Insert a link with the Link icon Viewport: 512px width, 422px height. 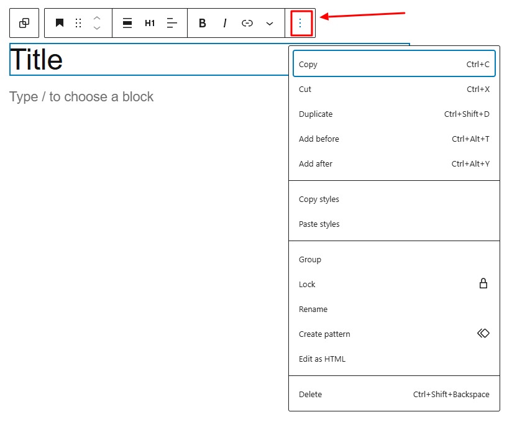point(247,23)
